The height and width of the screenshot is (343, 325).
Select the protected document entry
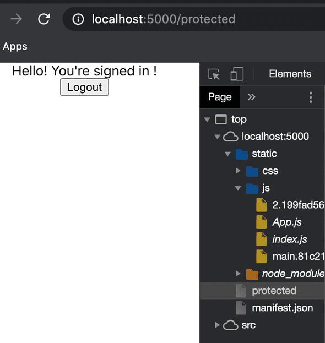(x=262, y=291)
